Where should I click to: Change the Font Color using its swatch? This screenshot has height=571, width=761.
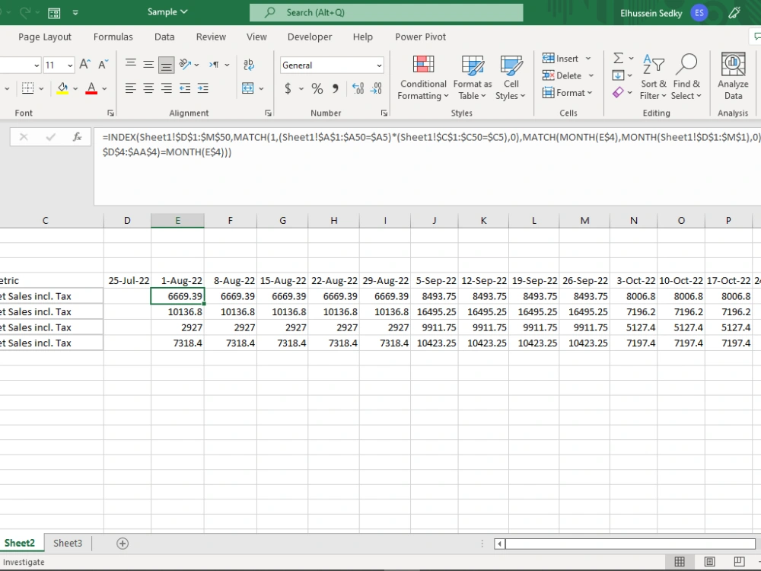click(91, 88)
